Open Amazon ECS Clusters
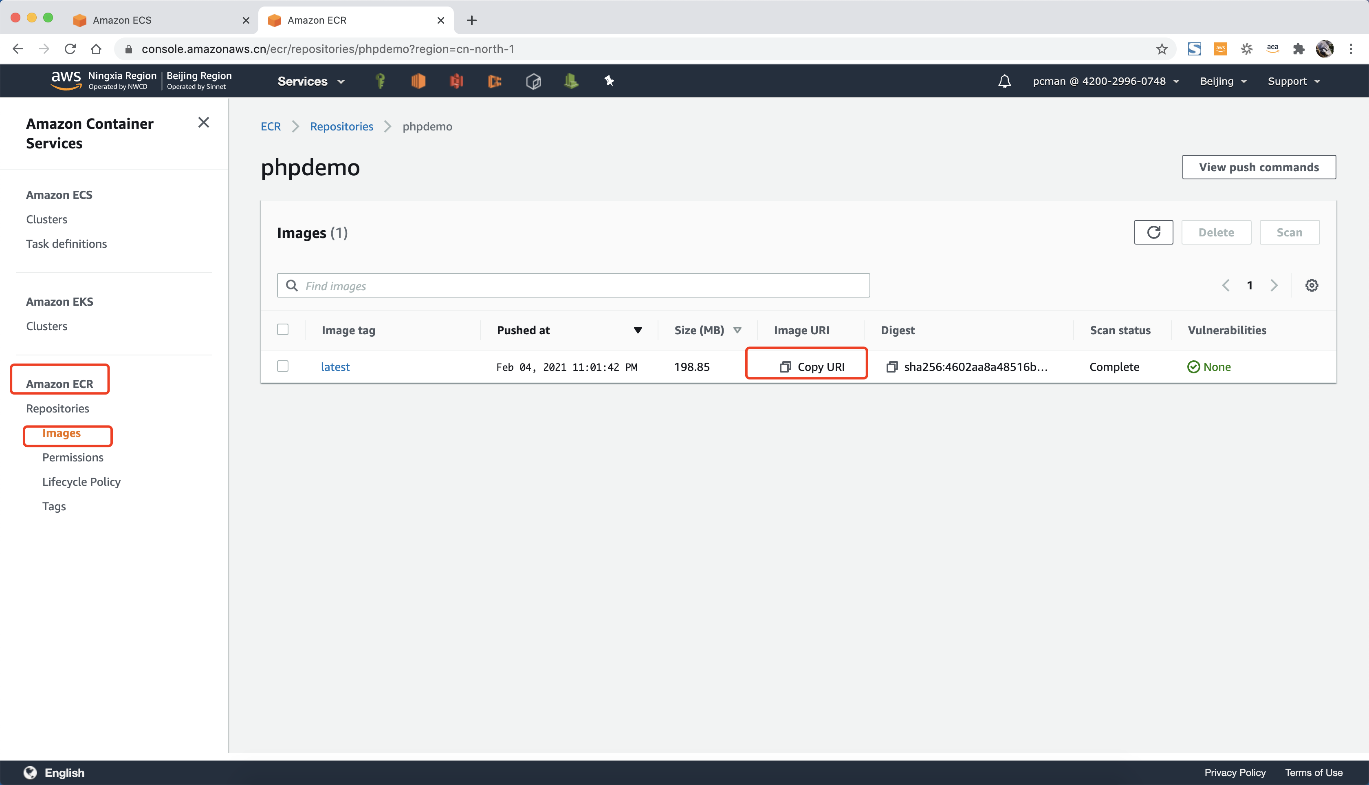Viewport: 1369px width, 785px height. coord(47,219)
